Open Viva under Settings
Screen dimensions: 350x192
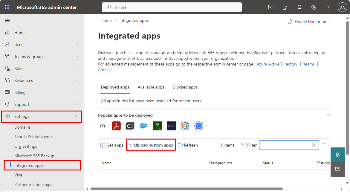[x=18, y=175]
